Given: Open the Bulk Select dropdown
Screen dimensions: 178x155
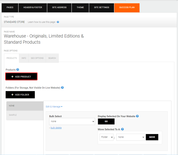Looking at the screenshot, I should 72,121.
